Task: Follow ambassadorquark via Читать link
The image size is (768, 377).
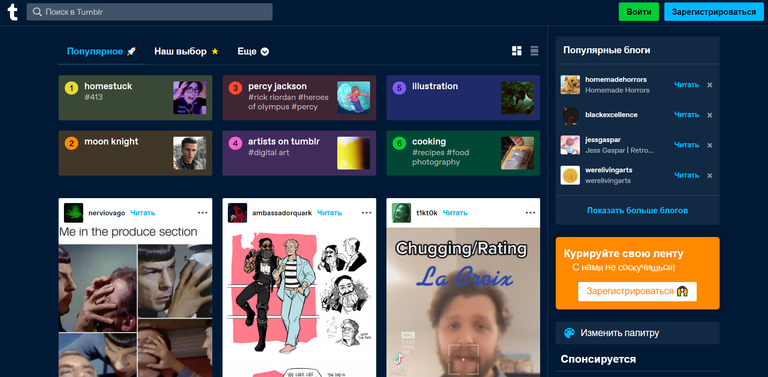Action: point(329,213)
